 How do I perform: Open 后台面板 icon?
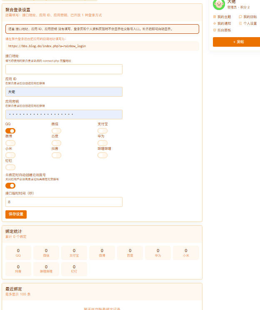(215, 30)
